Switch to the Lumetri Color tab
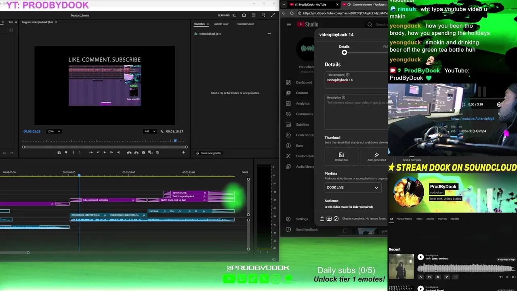Viewport: 517px width, 291px height. [x=221, y=24]
